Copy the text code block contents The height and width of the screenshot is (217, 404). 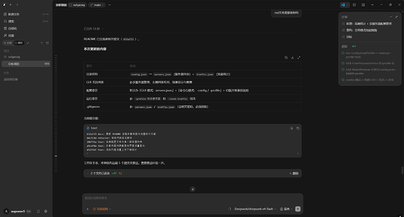[x=298, y=128]
